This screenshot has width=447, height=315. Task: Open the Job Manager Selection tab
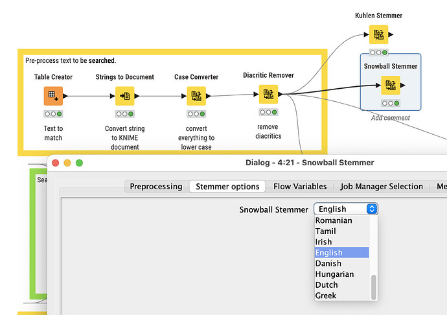(x=382, y=186)
